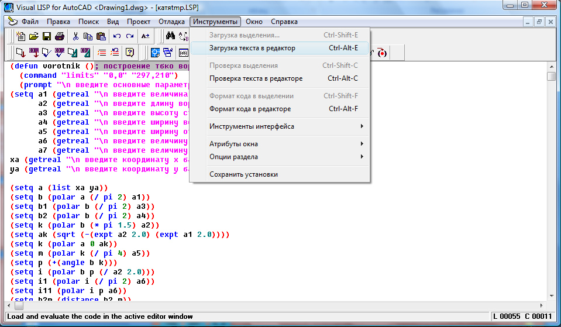Open a file with the folder icon
561x327 pixels.
point(33,36)
